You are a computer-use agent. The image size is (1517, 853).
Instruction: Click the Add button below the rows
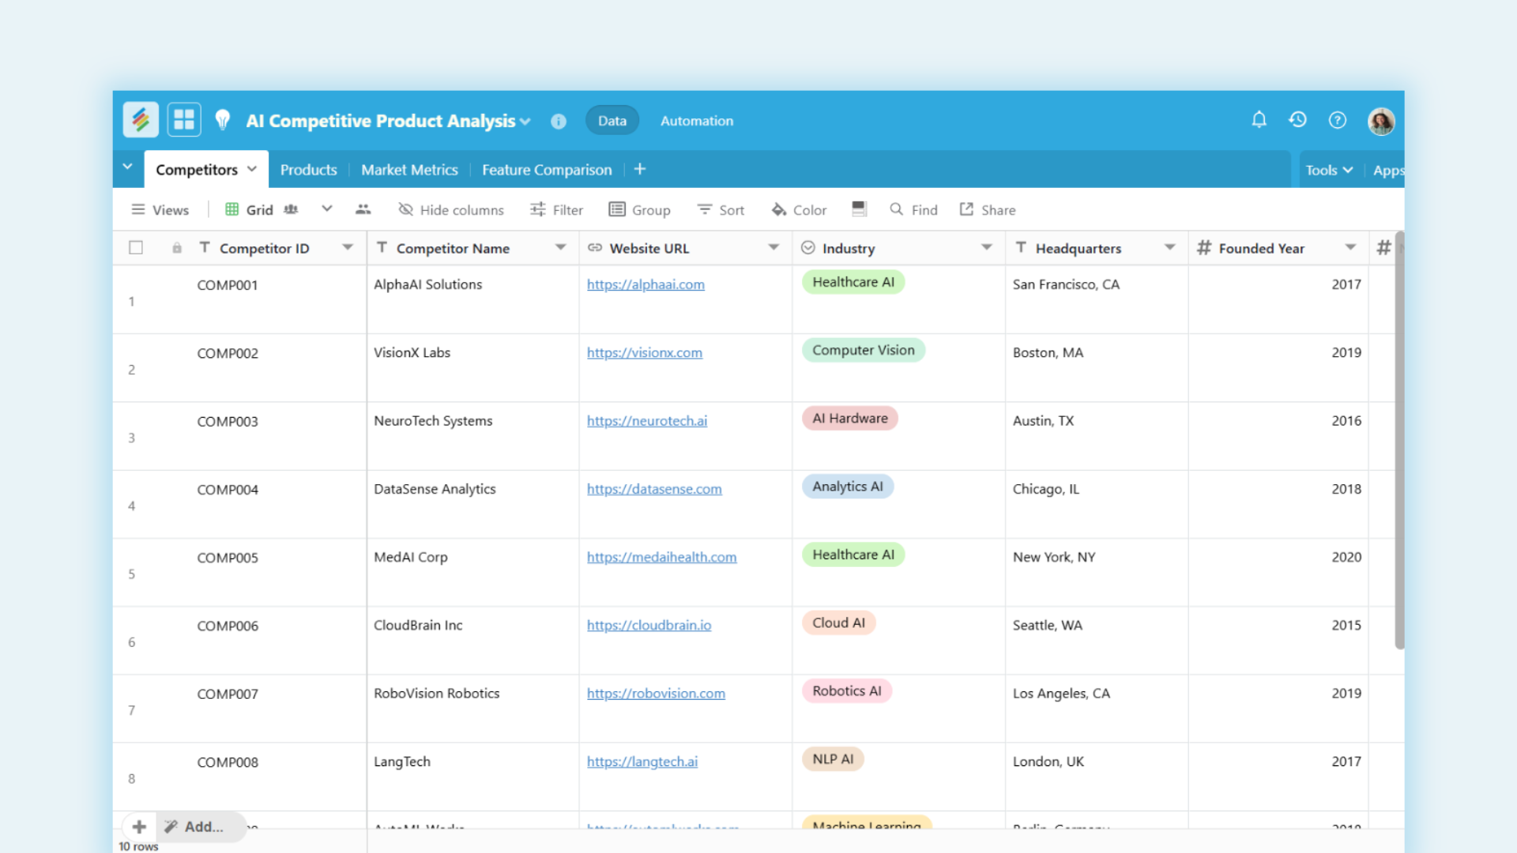point(201,826)
